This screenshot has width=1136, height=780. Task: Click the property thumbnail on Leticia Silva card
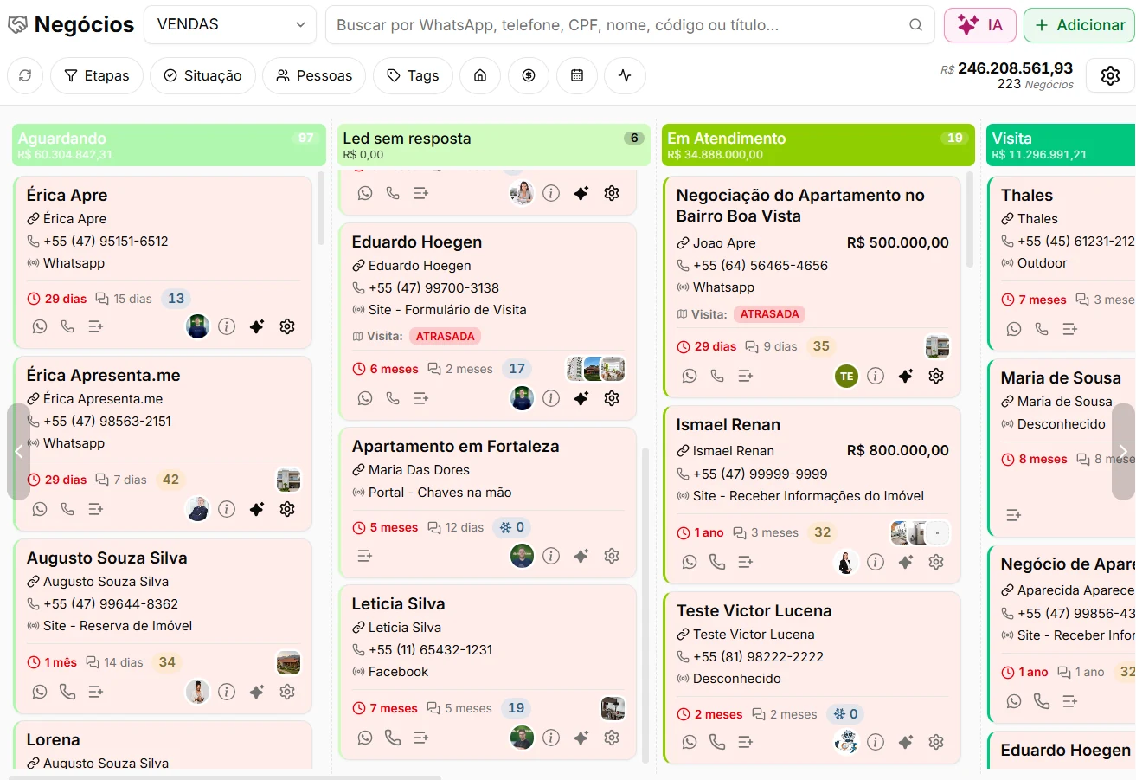pos(613,708)
